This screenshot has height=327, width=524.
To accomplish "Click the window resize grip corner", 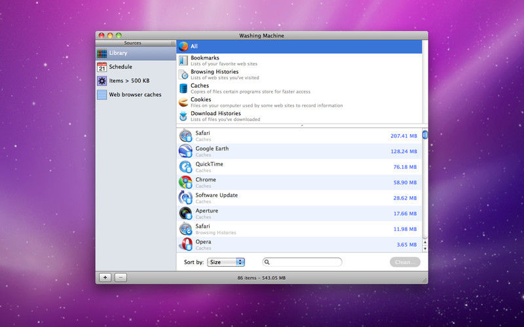I will [x=424, y=281].
